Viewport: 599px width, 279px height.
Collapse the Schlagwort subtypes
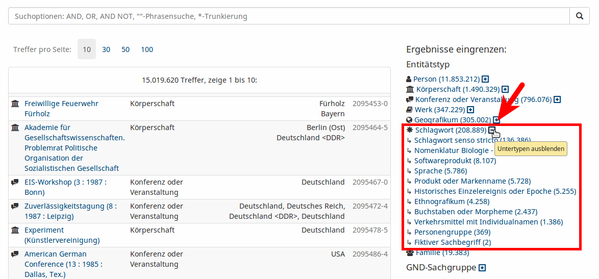click(x=492, y=130)
